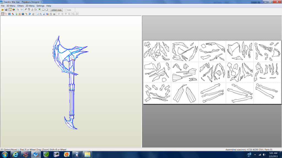The width and height of the screenshot is (282, 158).
Task: Click the curved pommel of the 3D axe
Action: point(70,123)
